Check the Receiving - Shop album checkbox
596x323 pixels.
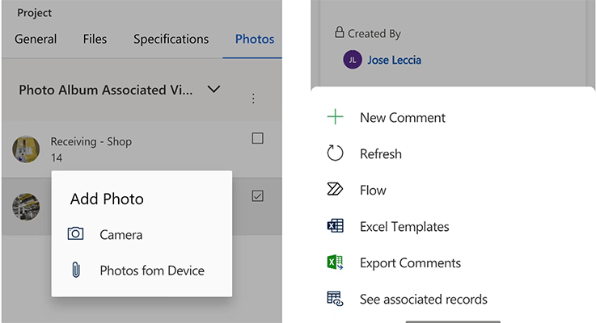click(257, 138)
